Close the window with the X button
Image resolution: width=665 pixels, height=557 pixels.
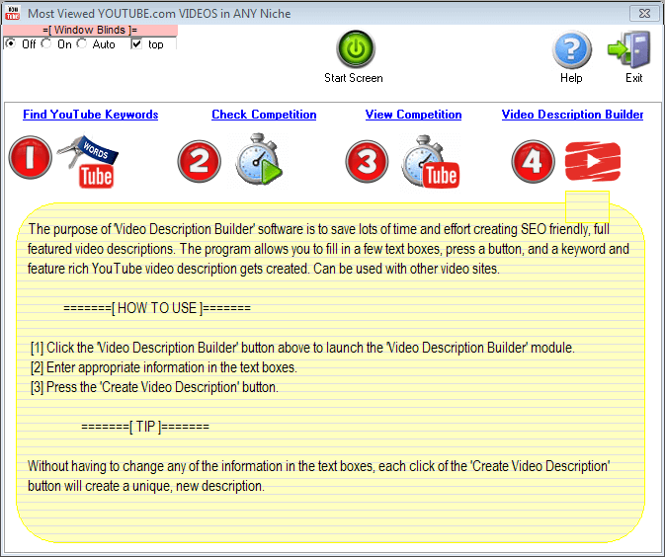tap(644, 13)
